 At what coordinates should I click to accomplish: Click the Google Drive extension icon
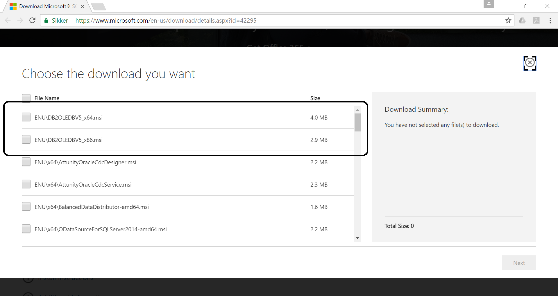click(x=522, y=20)
